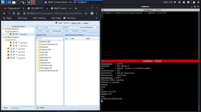Open a new browser tab
The image size is (201, 112).
pos(76,8)
